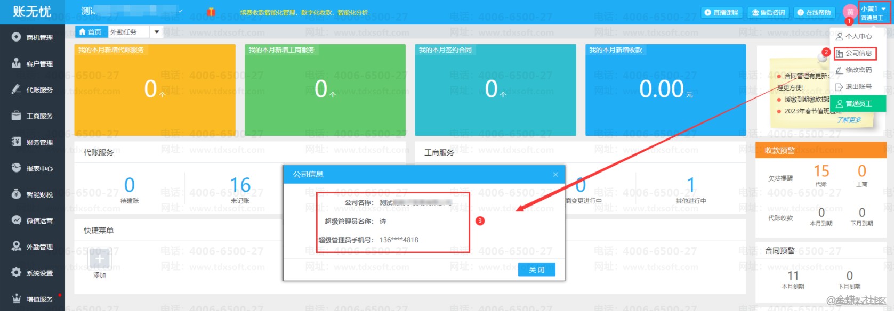Go to 代账服务 sidebar icon
The image size is (894, 311).
(x=17, y=89)
